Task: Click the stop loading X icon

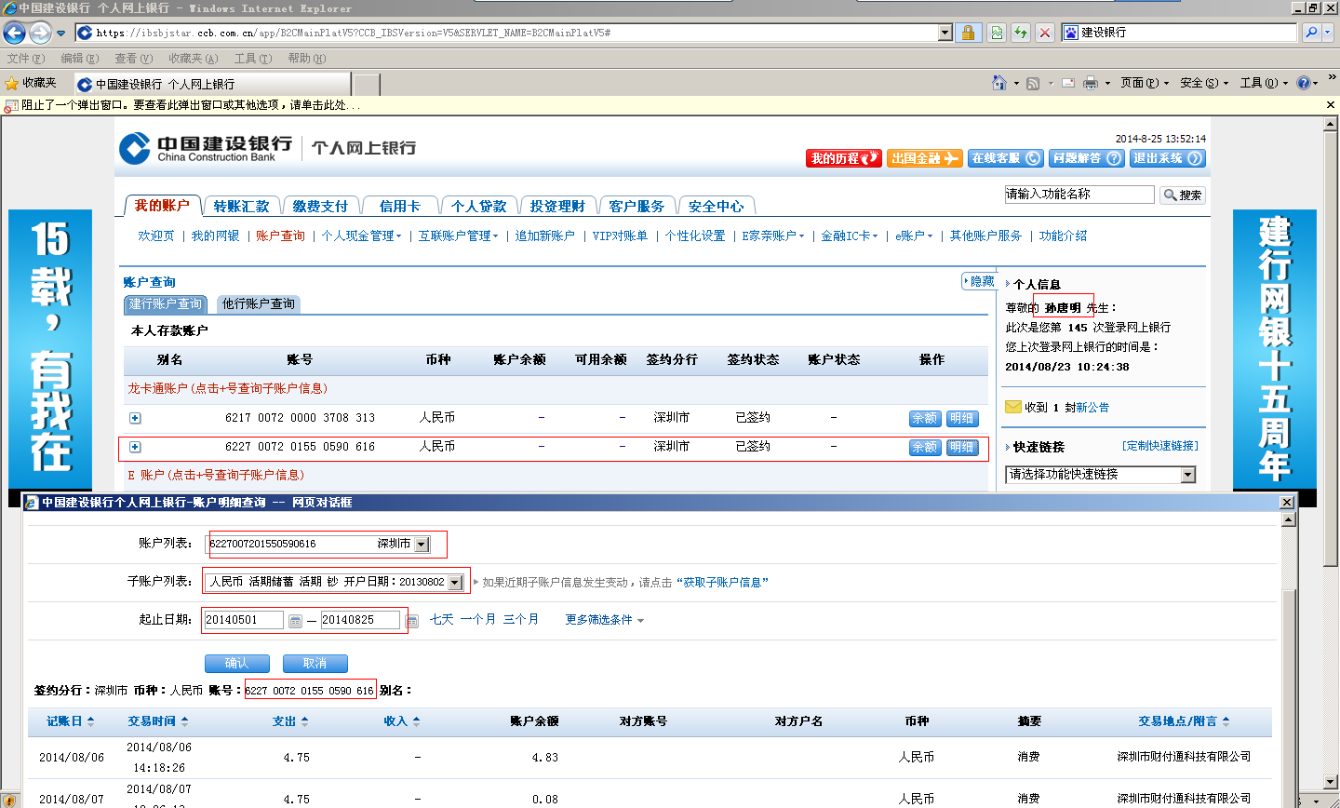Action: [x=1045, y=33]
